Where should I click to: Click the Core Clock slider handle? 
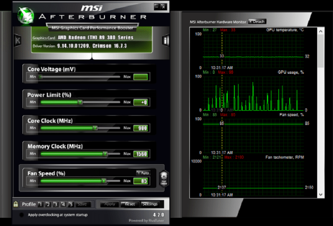pos(95,128)
